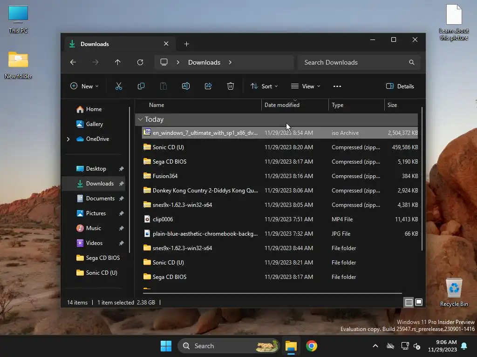Select the Downloads tab

click(120, 44)
